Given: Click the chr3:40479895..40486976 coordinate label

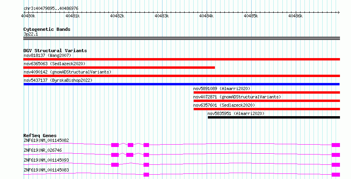Looking at the screenshot, I should pos(51,9).
